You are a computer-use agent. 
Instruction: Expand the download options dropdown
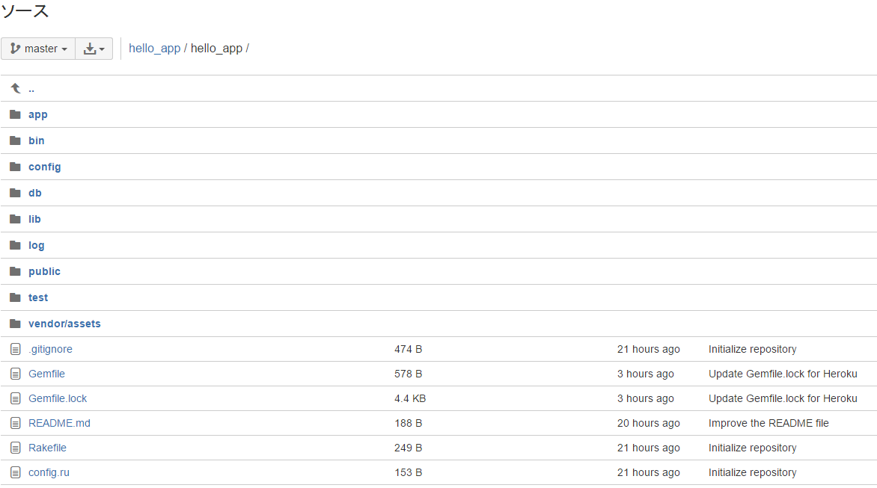click(x=94, y=49)
